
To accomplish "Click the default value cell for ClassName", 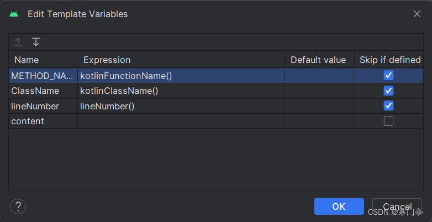I will (319, 91).
